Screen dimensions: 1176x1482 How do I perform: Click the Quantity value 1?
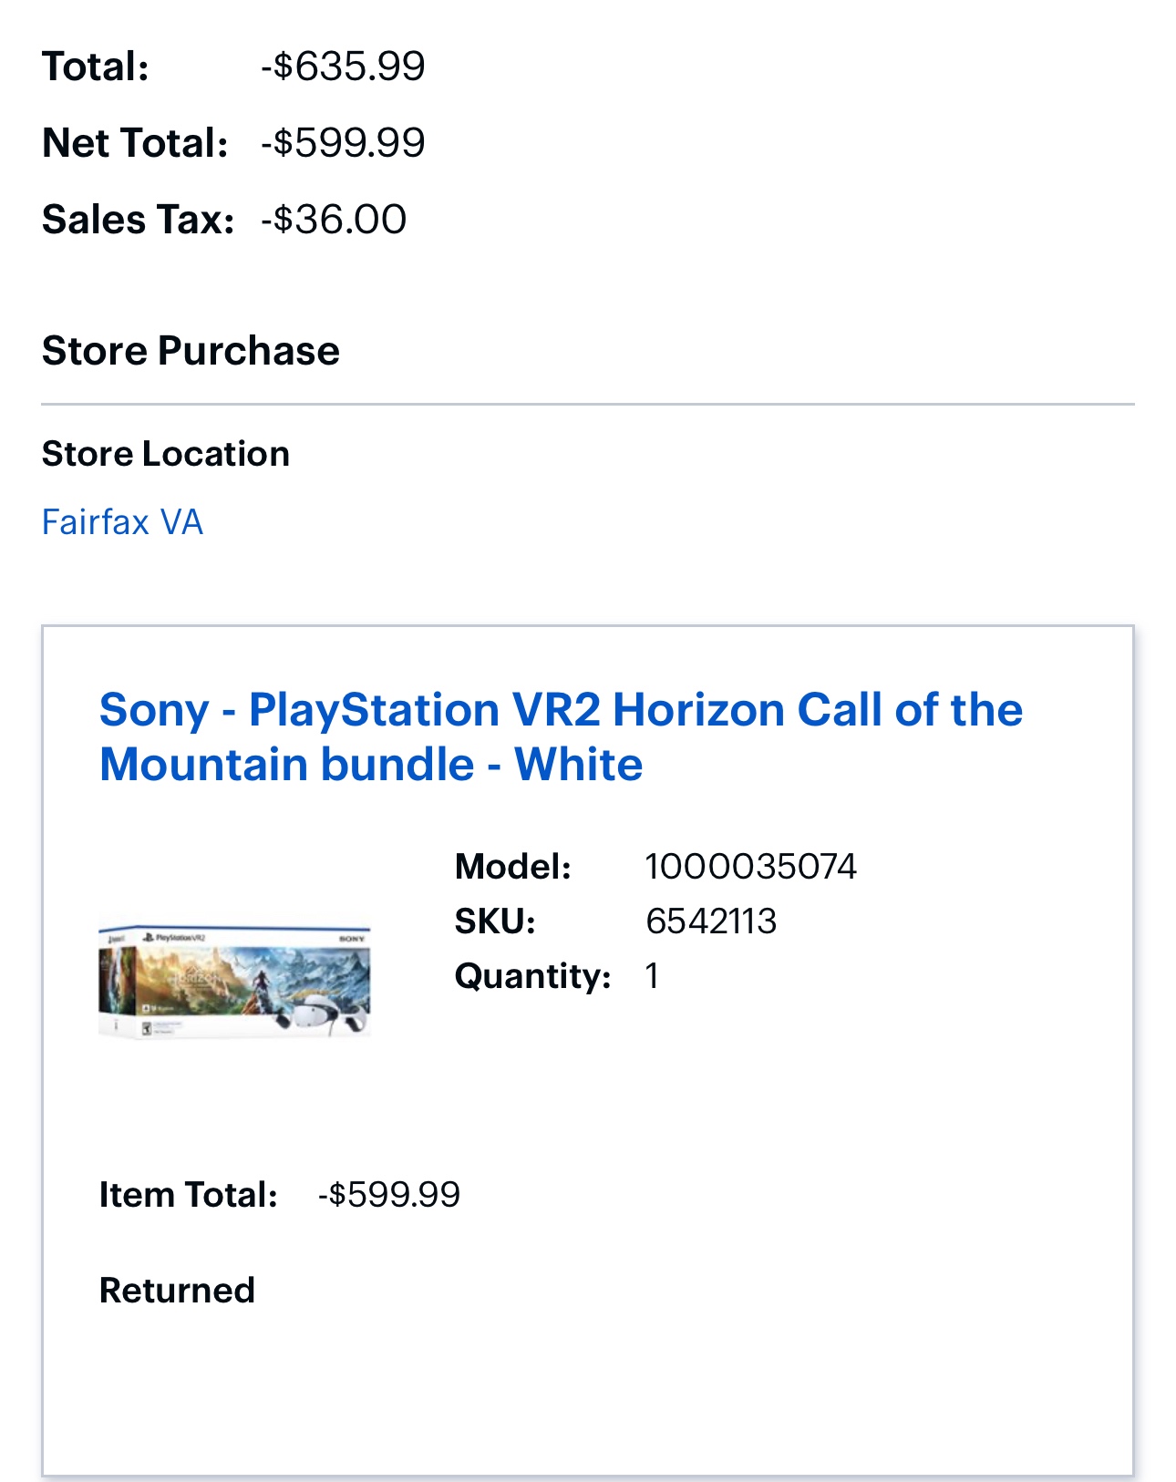pos(652,976)
